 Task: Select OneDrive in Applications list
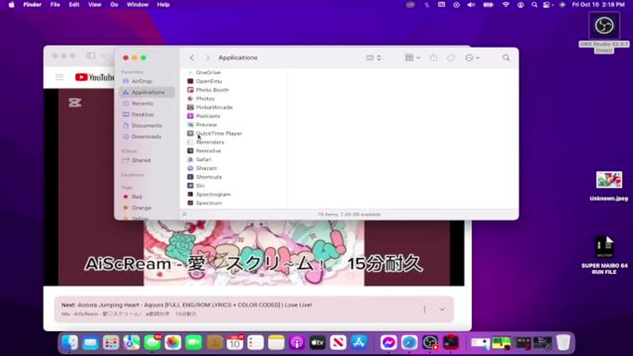click(208, 73)
